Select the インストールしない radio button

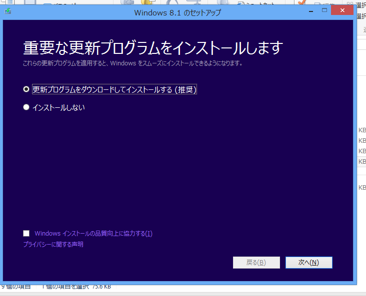pyautogui.click(x=26, y=107)
